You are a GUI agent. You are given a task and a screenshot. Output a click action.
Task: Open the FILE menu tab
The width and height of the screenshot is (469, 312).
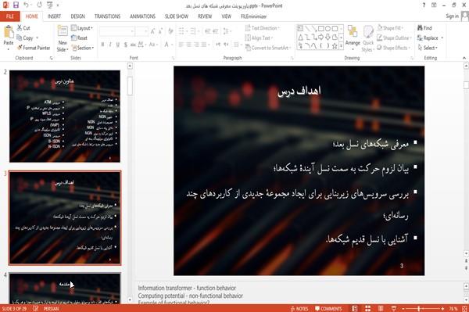pyautogui.click(x=10, y=16)
